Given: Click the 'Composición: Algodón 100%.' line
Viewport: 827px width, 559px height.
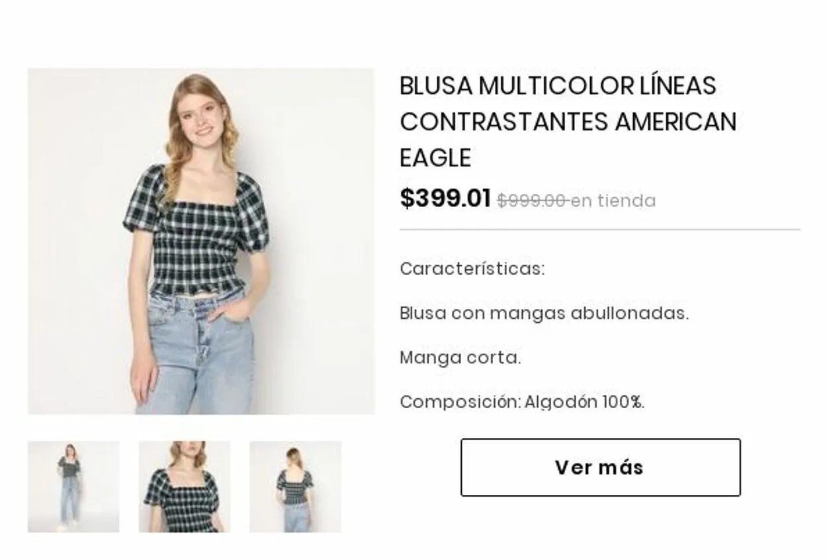Looking at the screenshot, I should click(x=522, y=402).
